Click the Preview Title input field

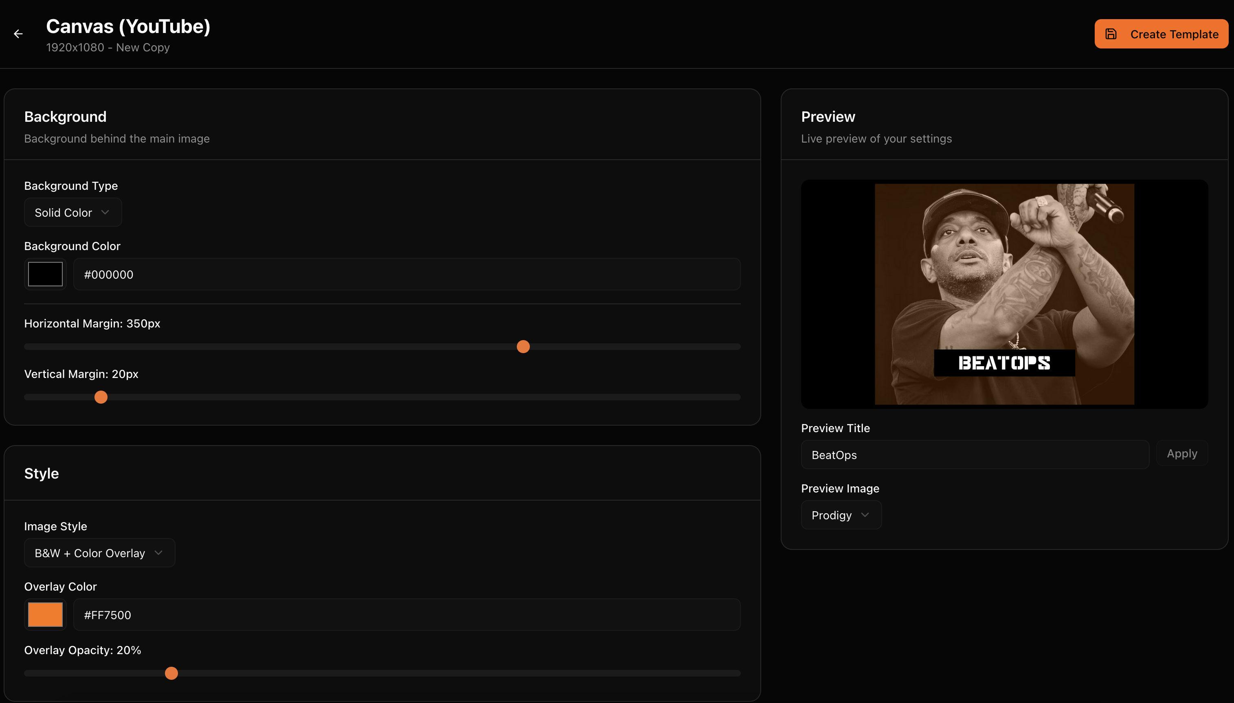pos(974,455)
